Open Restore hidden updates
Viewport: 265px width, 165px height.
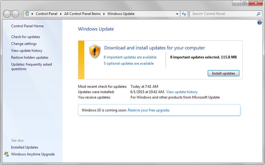click(x=30, y=57)
